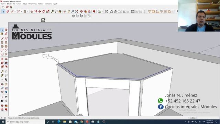The width and height of the screenshot is (220, 124).
Task: Click the V-Ray cloud render icon
Action: tap(119, 11)
